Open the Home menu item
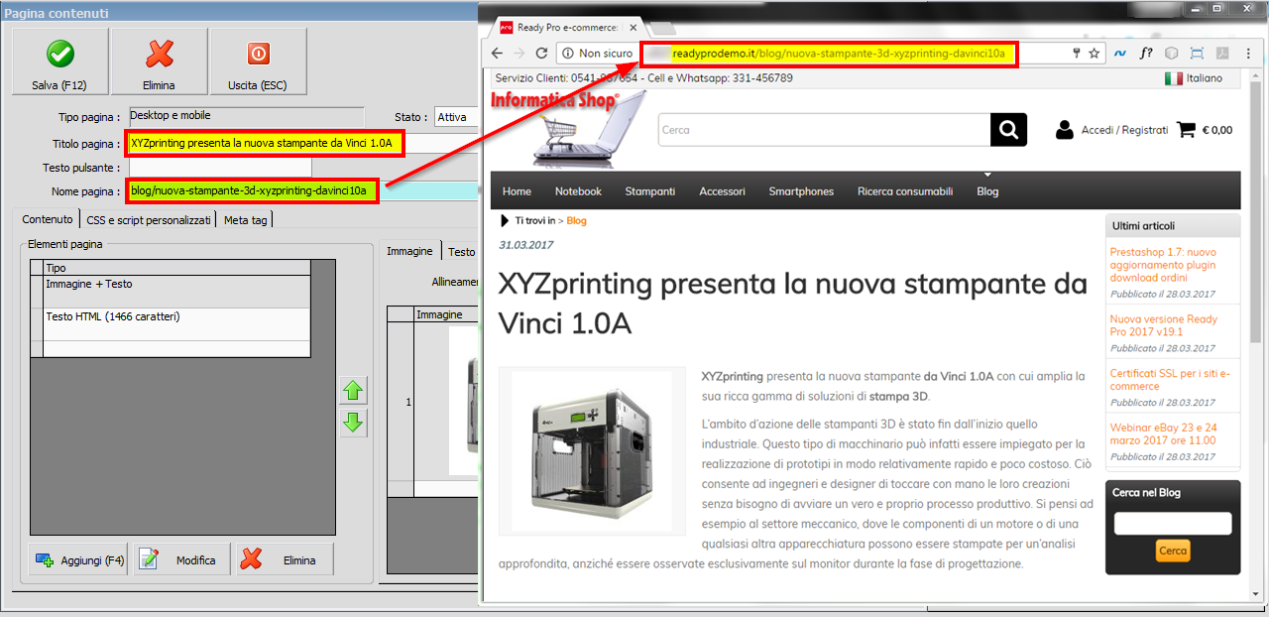The image size is (1269, 617). [517, 191]
